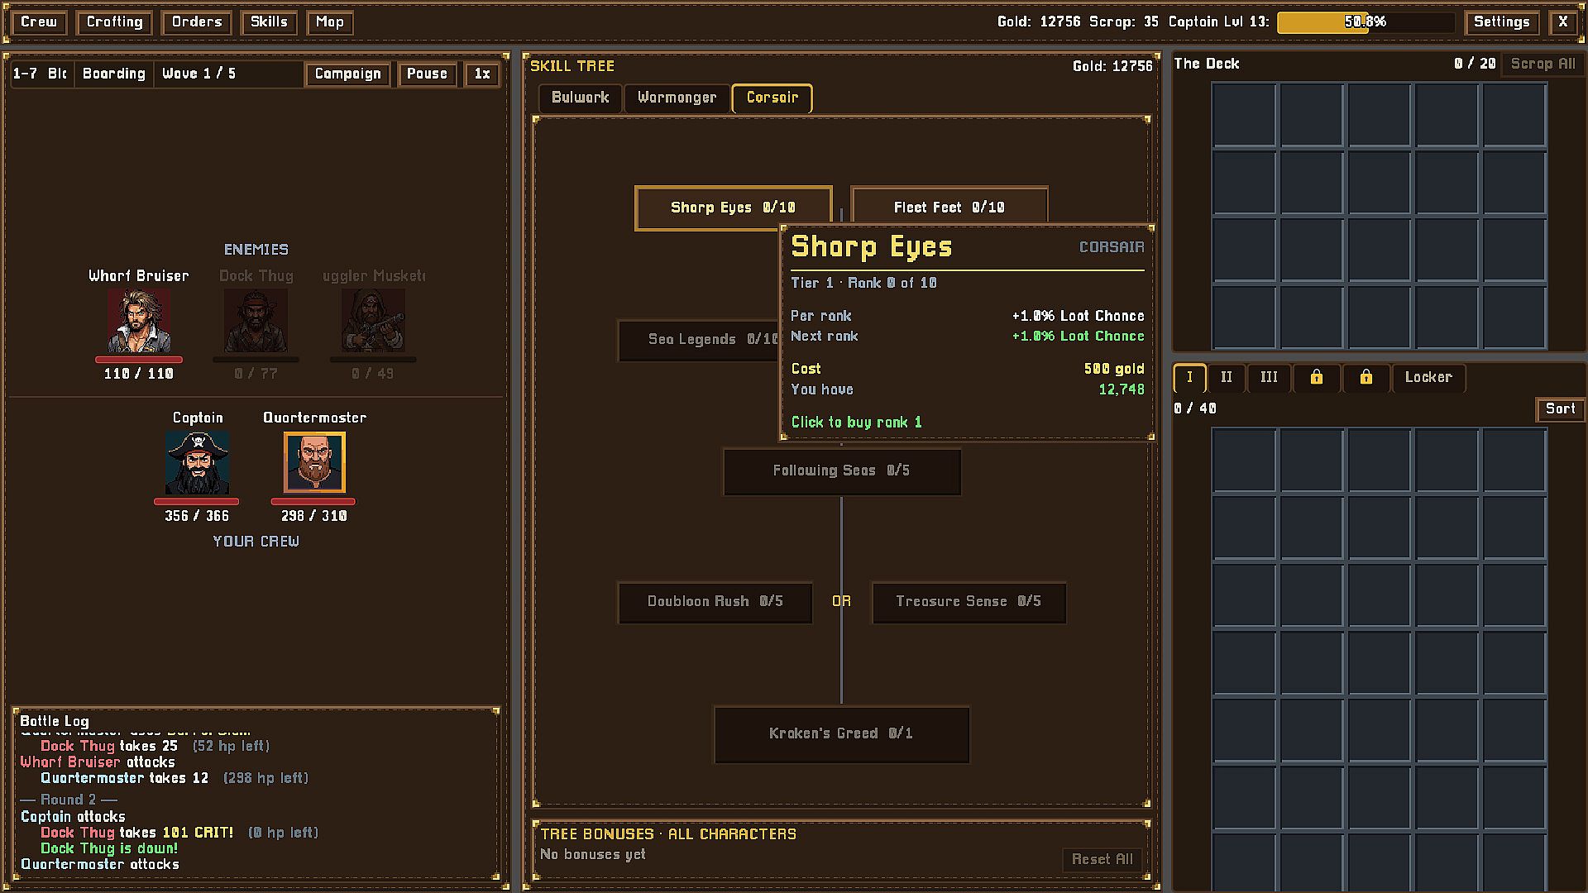Image resolution: width=1588 pixels, height=893 pixels.
Task: Switch to the Corsair skill tree tab
Action: click(772, 98)
